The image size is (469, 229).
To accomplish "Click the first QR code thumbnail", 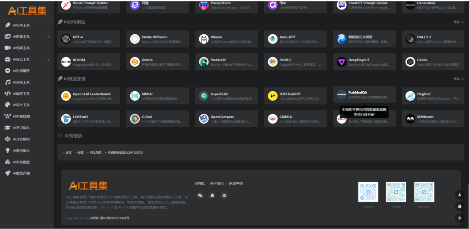I will tap(368, 192).
